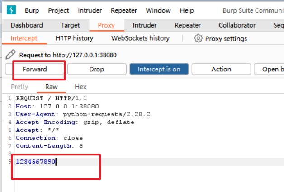Switch to the Dashboard tab
This screenshot has height=192, width=284.
pos(27,25)
